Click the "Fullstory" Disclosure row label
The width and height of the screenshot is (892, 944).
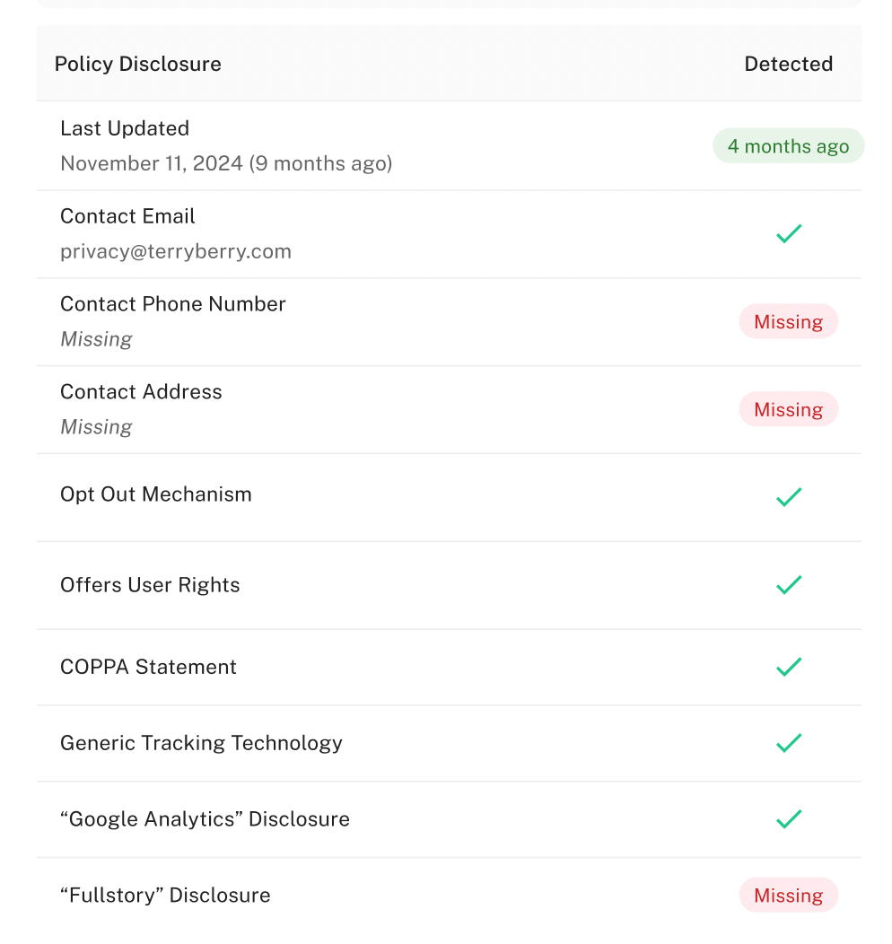(x=165, y=896)
